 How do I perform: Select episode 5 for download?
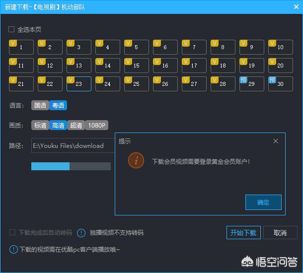[x=137, y=47]
